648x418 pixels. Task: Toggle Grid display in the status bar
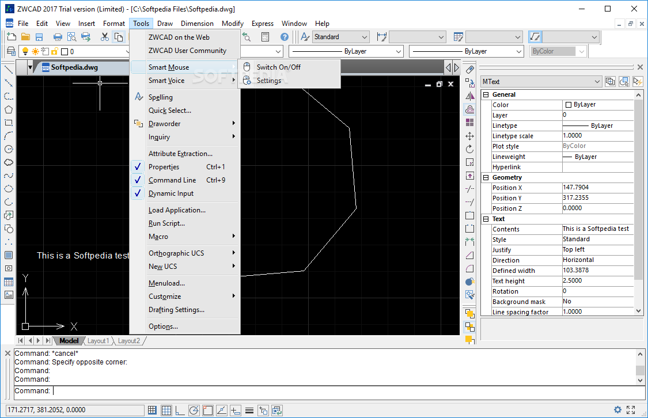tap(166, 410)
